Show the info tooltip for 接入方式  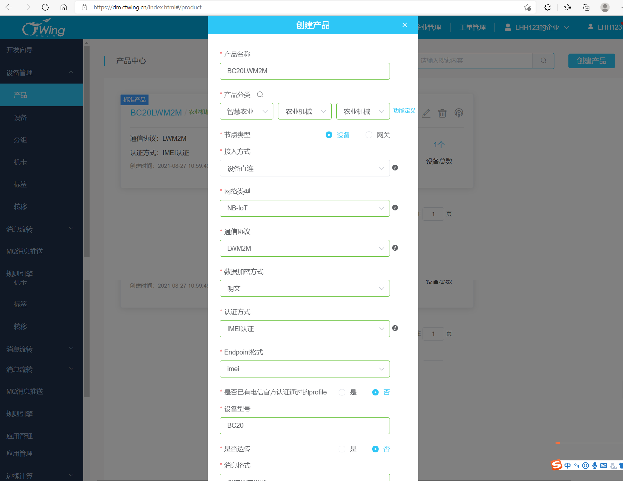click(395, 168)
